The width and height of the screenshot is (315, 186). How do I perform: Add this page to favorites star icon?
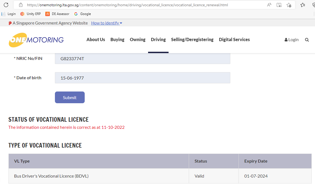pos(289,5)
